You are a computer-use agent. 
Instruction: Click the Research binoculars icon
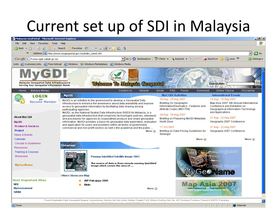pos(119,48)
